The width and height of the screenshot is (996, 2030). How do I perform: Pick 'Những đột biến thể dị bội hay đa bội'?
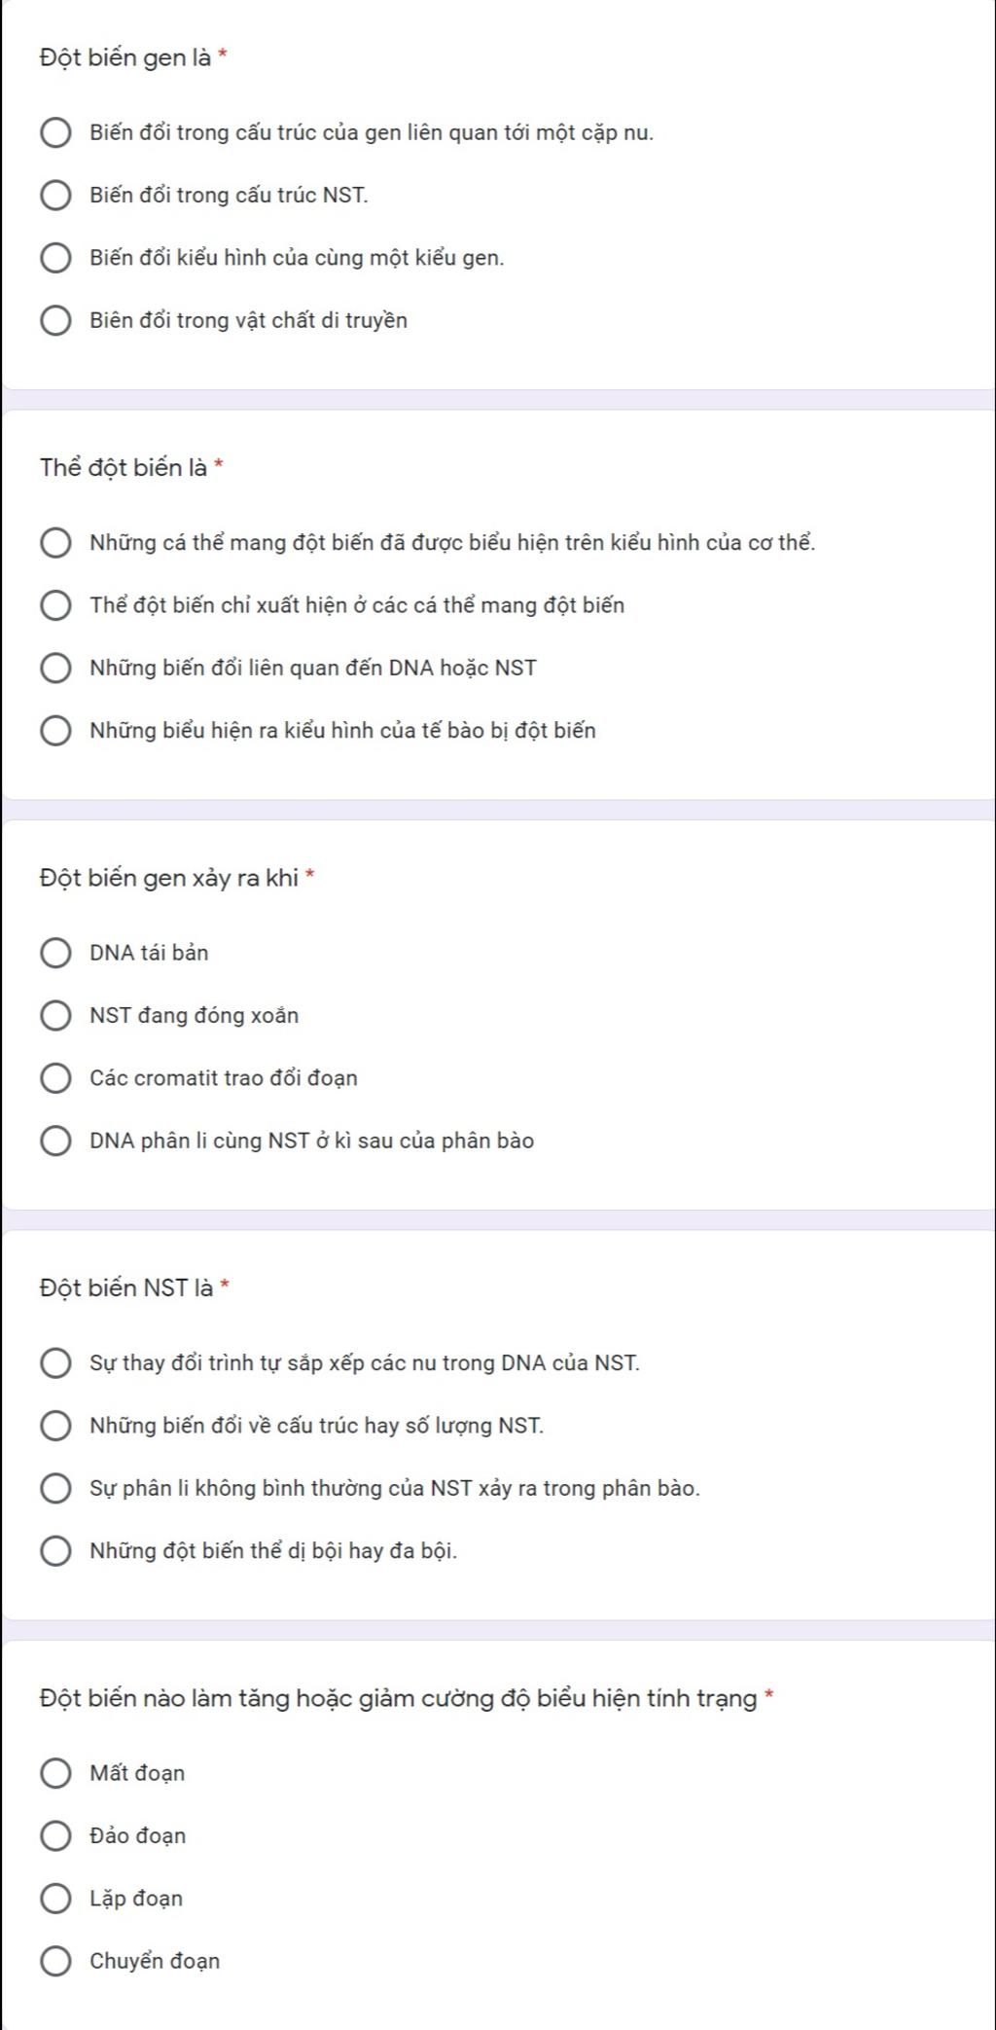[x=55, y=1551]
